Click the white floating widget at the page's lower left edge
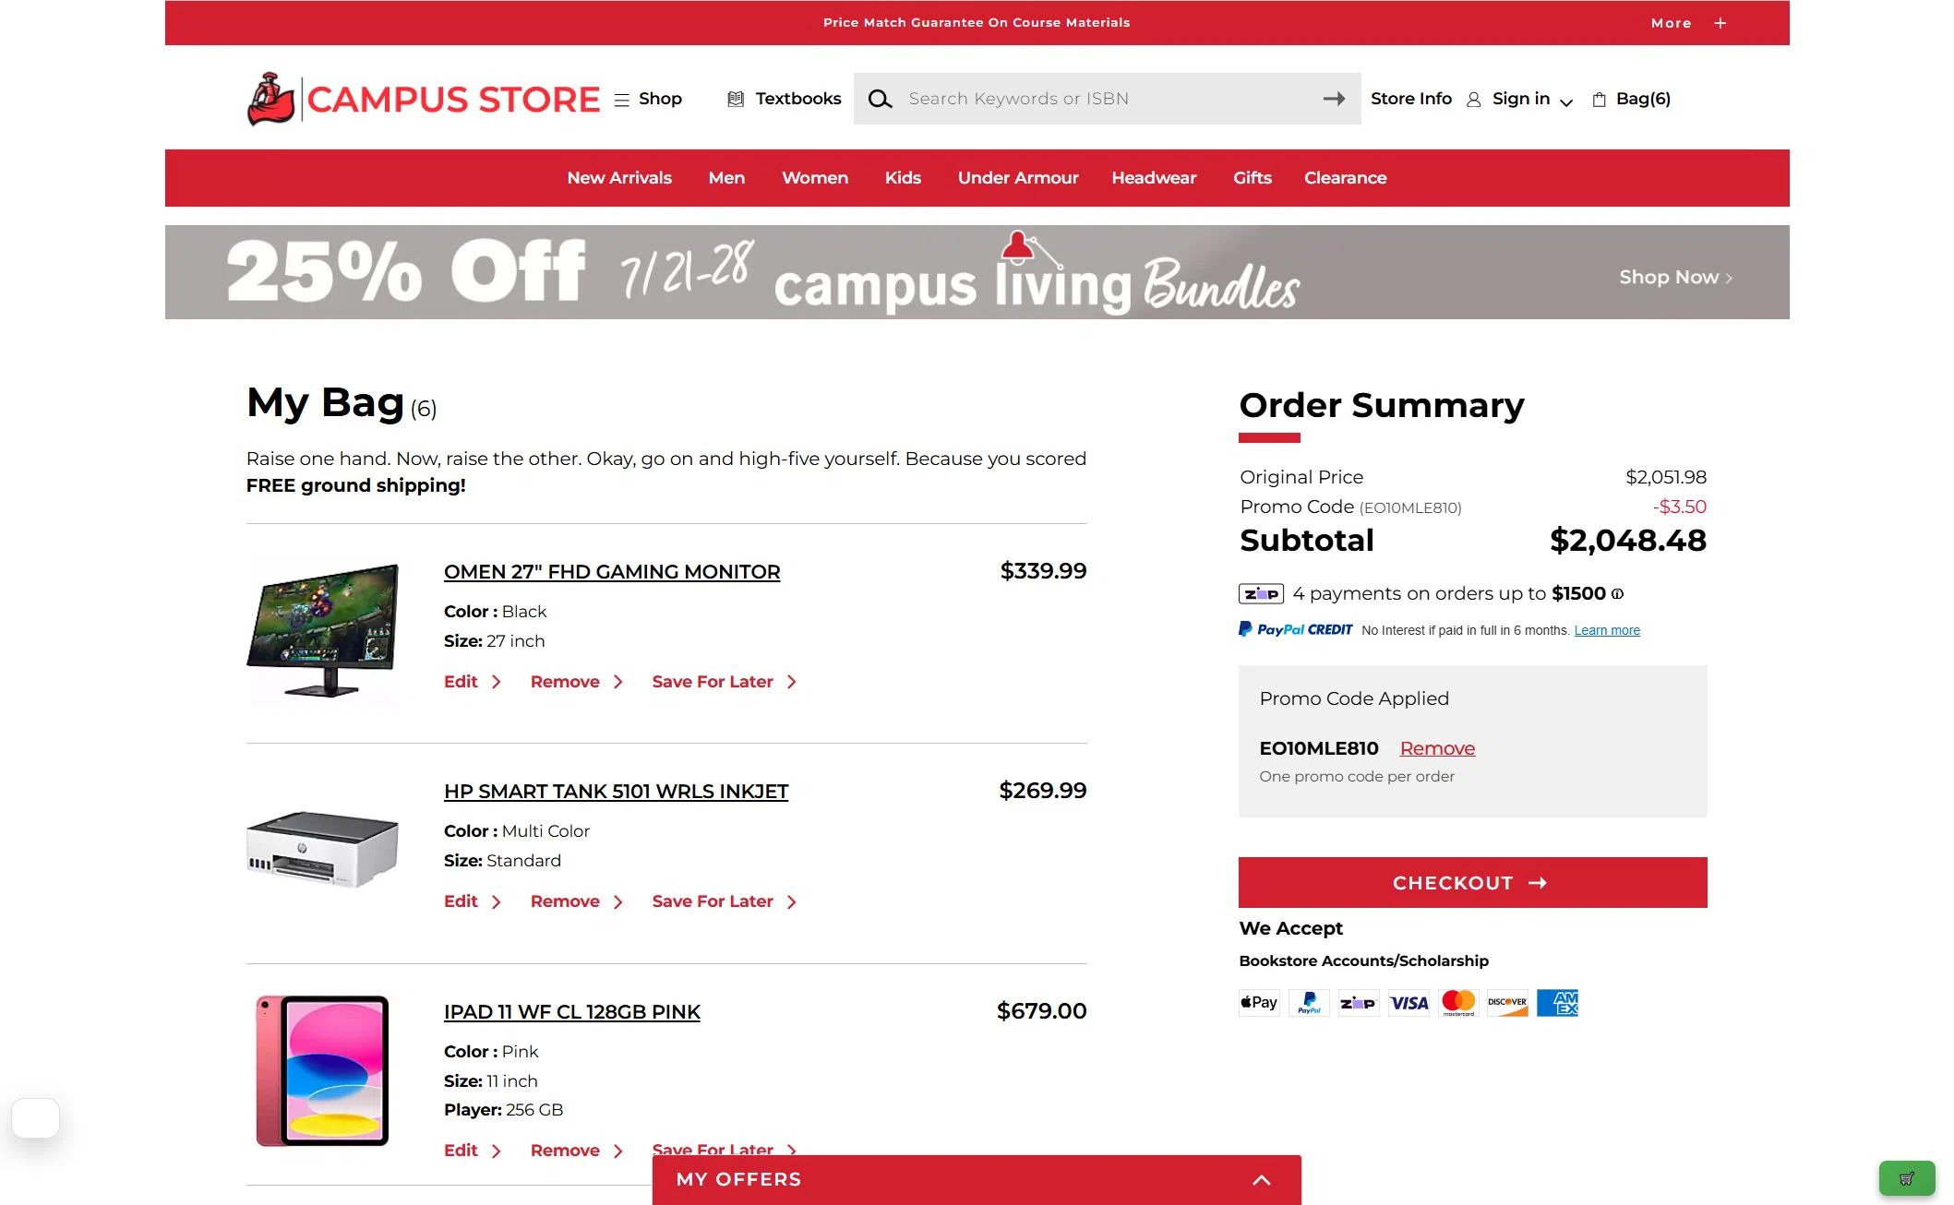This screenshot has width=1954, height=1205. coord(36,1117)
